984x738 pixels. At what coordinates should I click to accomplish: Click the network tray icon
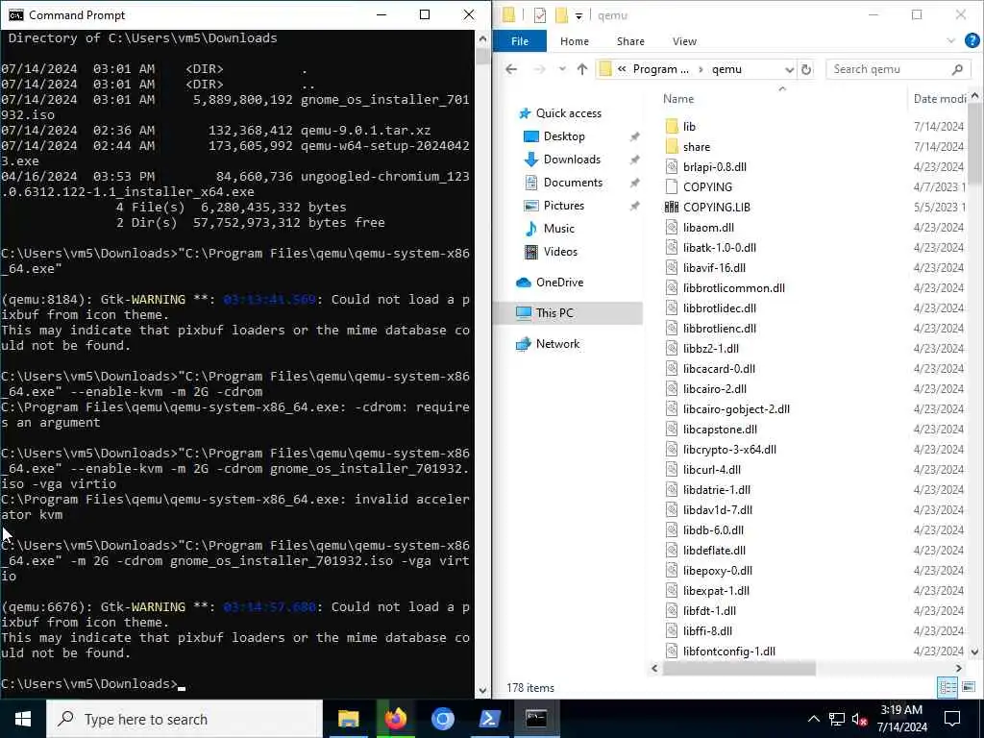837,719
